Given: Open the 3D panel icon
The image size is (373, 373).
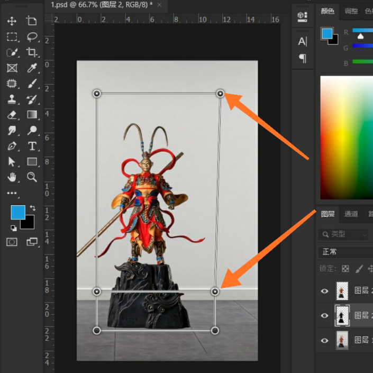Looking at the screenshot, I should coord(302,16).
